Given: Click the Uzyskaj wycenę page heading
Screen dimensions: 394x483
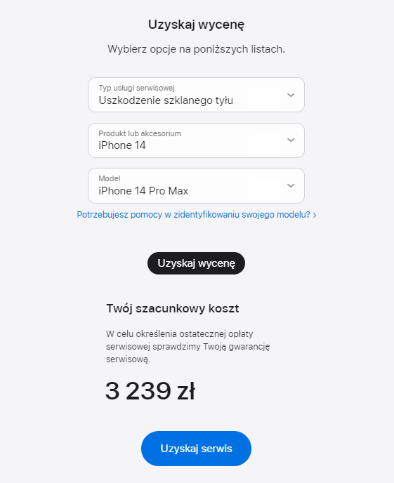Looking at the screenshot, I should (196, 25).
